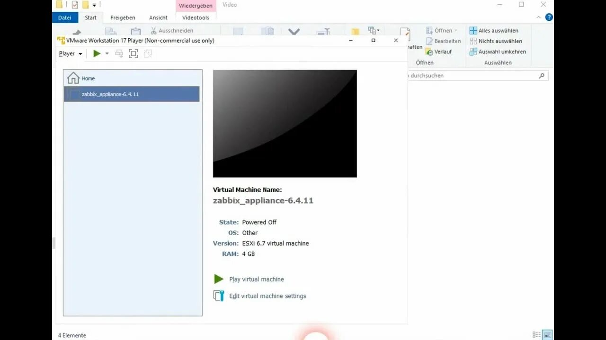The height and width of the screenshot is (340, 606).
Task: Click the Alles auswählen grid icon
Action: click(x=473, y=31)
